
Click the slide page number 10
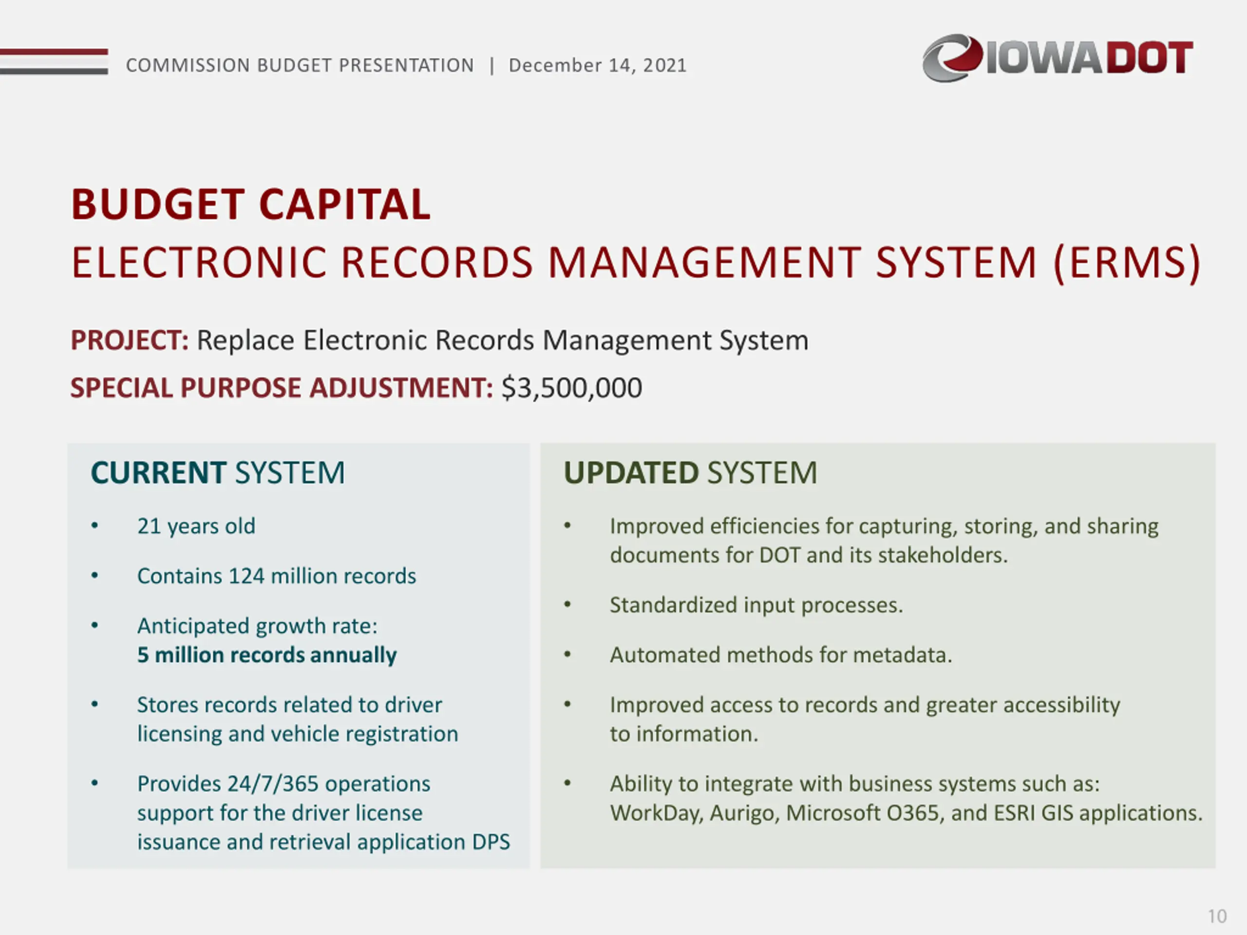coord(1217,916)
